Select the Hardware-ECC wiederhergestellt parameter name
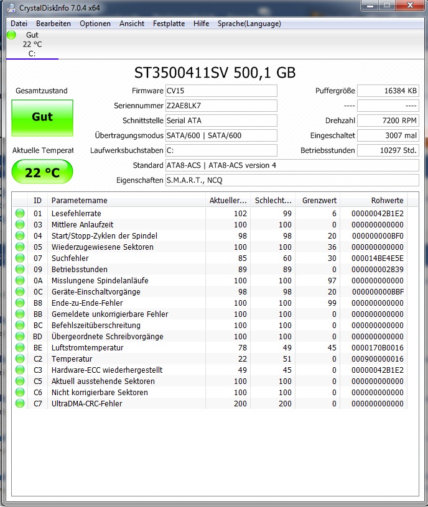The width and height of the screenshot is (428, 507). click(x=107, y=370)
